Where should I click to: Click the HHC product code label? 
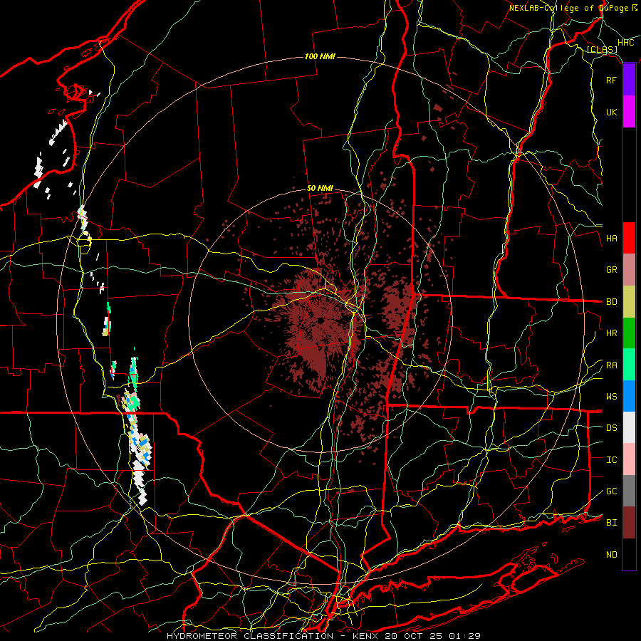[626, 43]
